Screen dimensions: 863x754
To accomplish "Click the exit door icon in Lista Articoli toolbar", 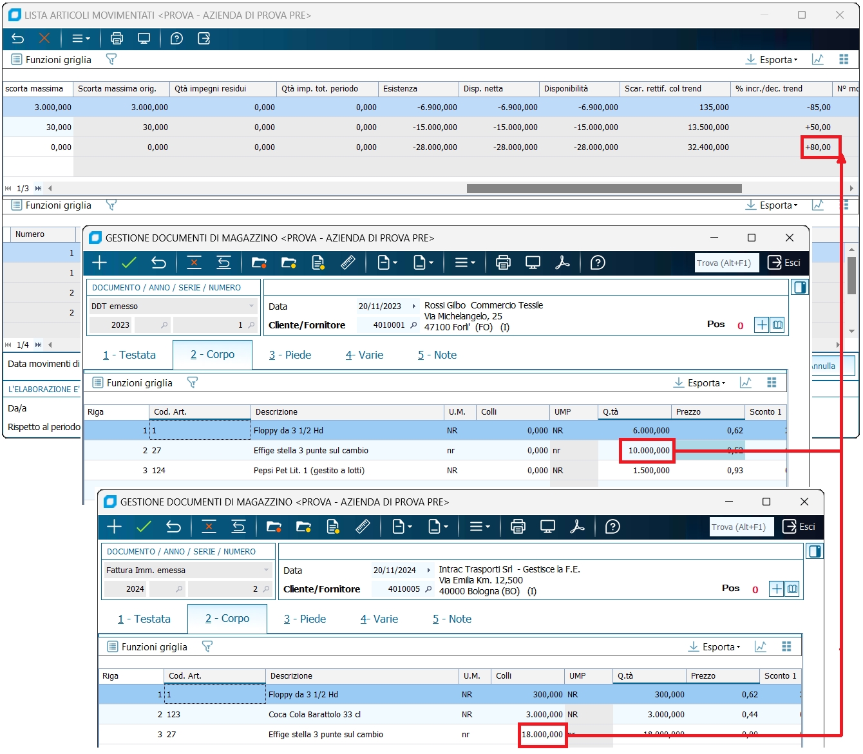I will 204,39.
